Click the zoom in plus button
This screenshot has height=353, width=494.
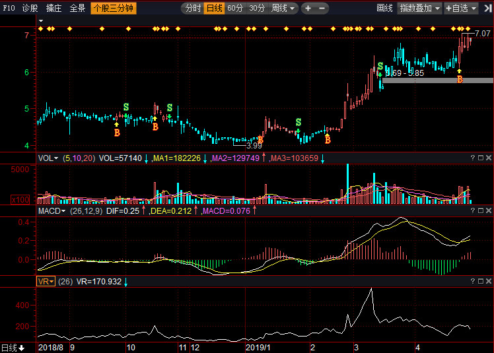[308, 9]
